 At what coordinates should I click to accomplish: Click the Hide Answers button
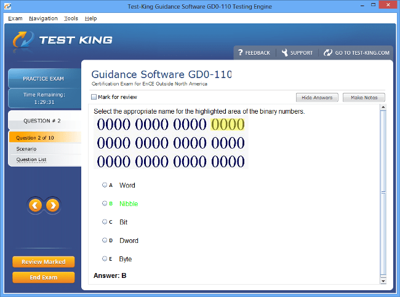point(317,97)
